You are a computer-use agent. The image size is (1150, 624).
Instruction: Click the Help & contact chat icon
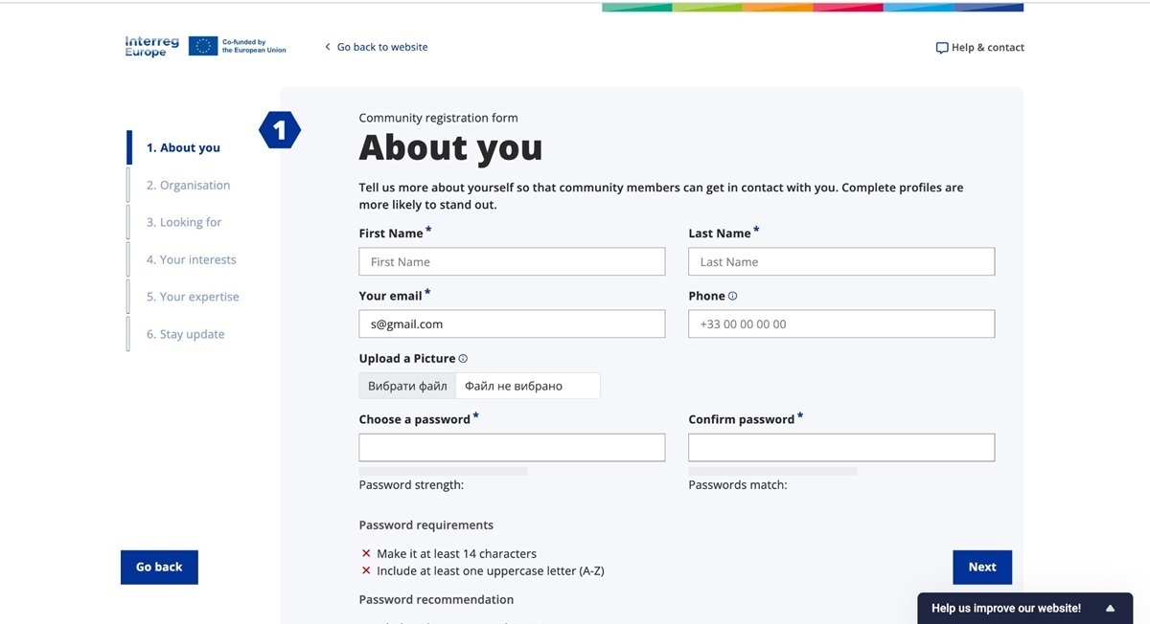(941, 48)
